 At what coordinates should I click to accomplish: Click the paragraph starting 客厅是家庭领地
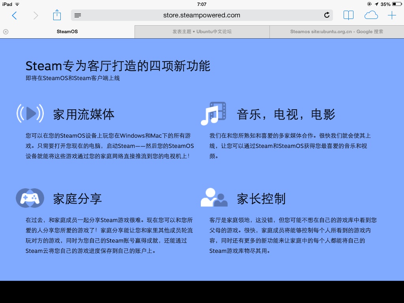tap(293, 235)
